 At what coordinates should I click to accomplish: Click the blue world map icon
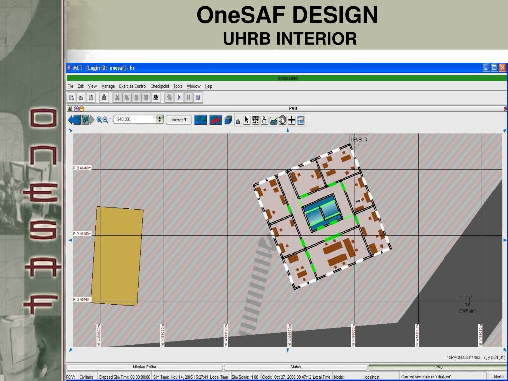tap(200, 120)
